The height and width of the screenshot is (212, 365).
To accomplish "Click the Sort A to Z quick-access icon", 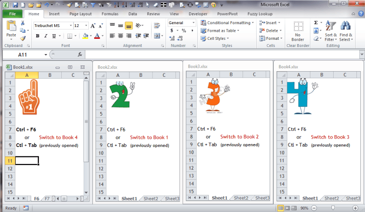I will coord(116,5).
